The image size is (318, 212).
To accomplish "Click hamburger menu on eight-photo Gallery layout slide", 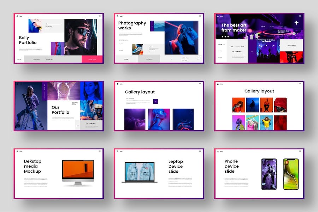I will coord(300,84).
